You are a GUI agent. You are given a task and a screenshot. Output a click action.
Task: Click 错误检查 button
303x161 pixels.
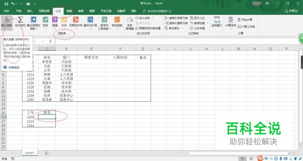[x=197, y=23]
